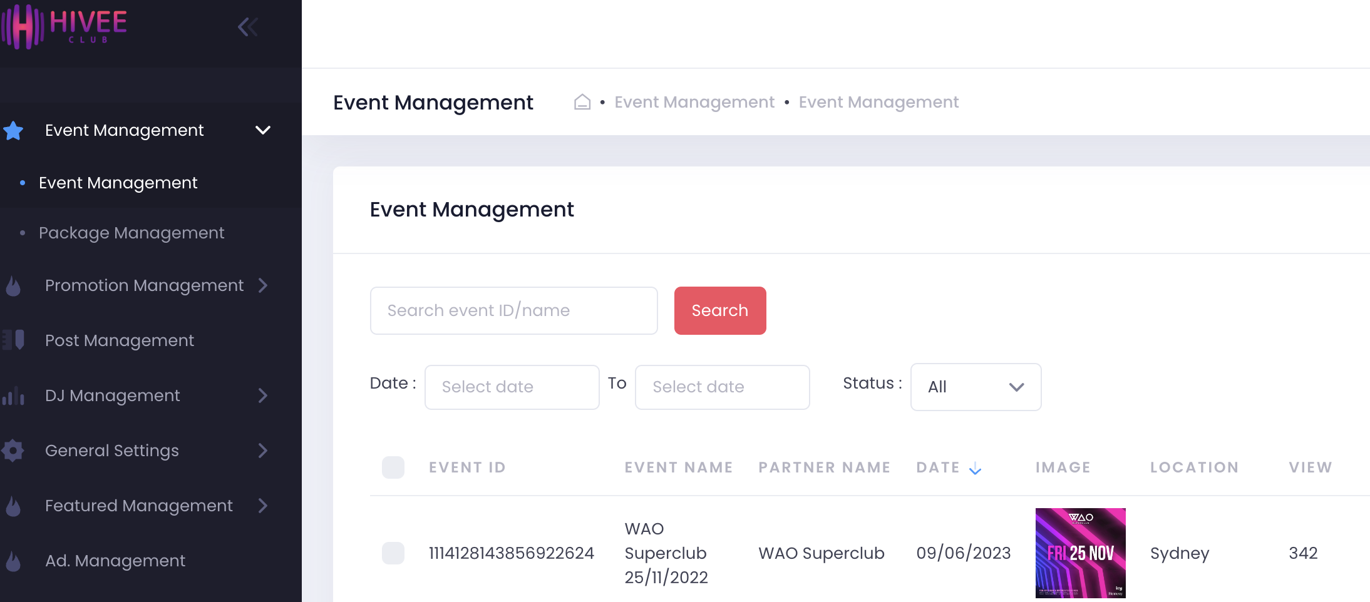The width and height of the screenshot is (1370, 602).
Task: Open the Status All dropdown
Action: [976, 387]
